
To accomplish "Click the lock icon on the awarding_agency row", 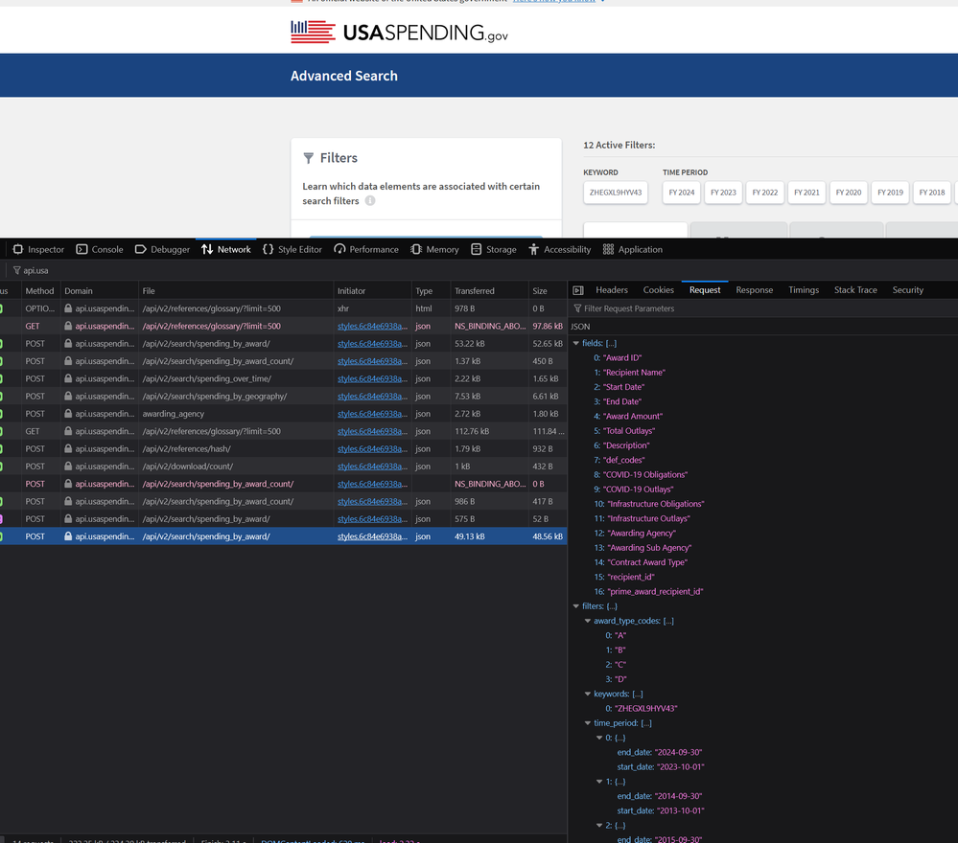I will [x=68, y=414].
